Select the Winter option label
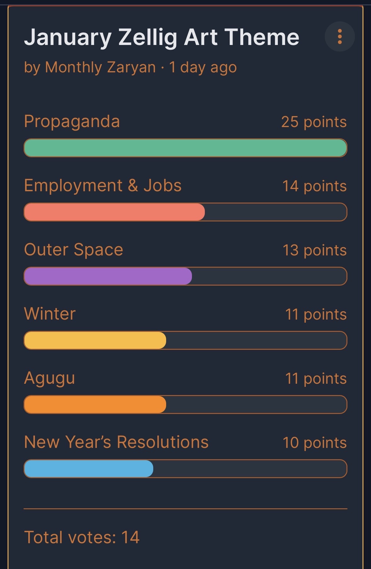 tap(50, 314)
